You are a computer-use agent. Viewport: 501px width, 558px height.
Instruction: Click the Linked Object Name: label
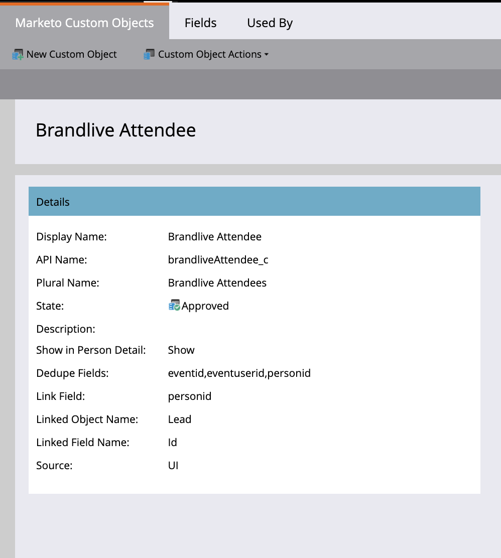point(87,420)
